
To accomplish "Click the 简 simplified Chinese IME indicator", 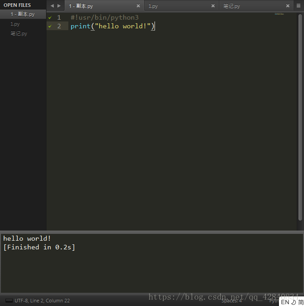I will click(x=301, y=302).
